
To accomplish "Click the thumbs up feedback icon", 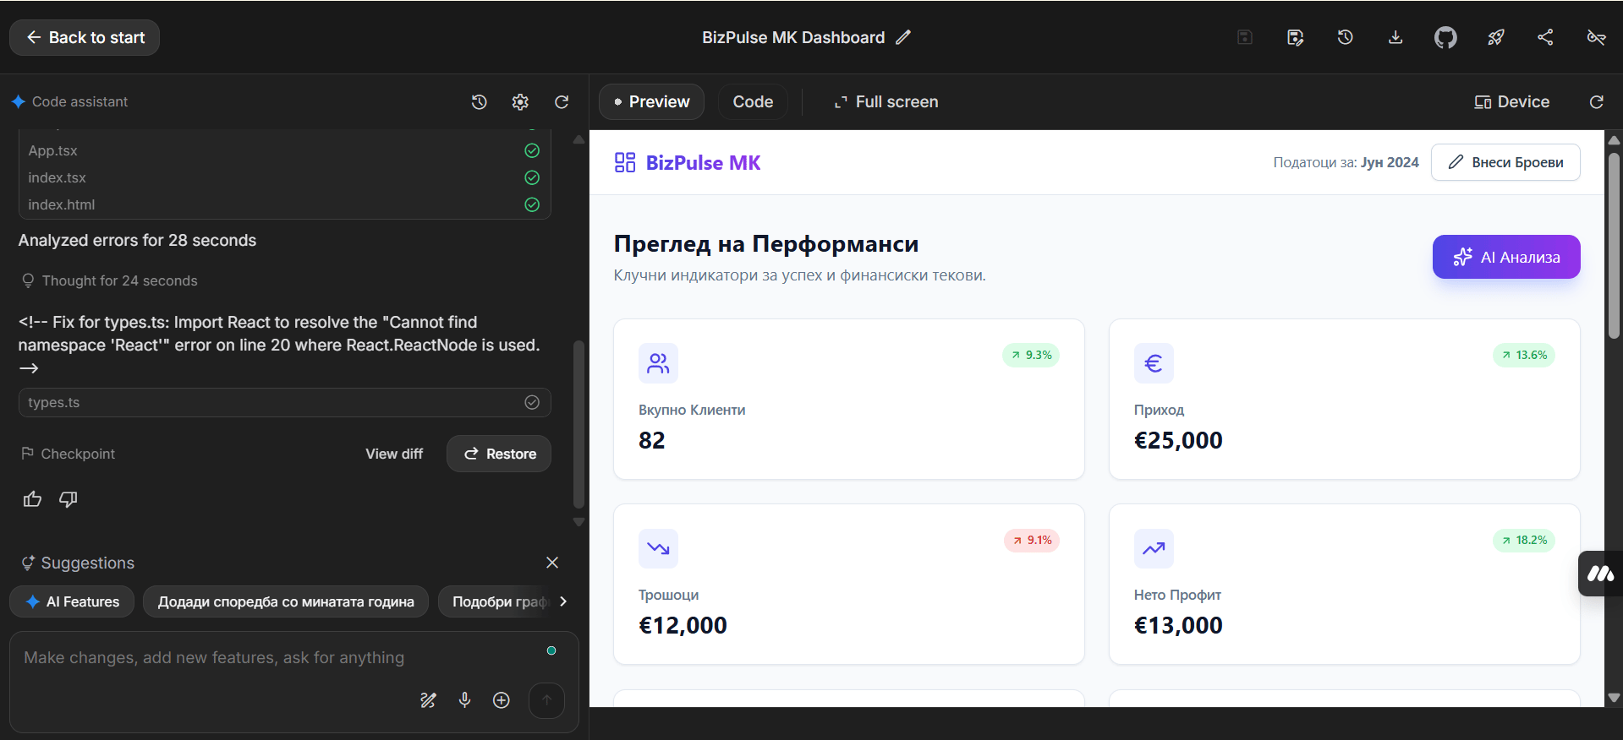I will (x=33, y=499).
